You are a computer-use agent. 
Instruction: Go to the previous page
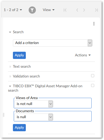coord(77,10)
